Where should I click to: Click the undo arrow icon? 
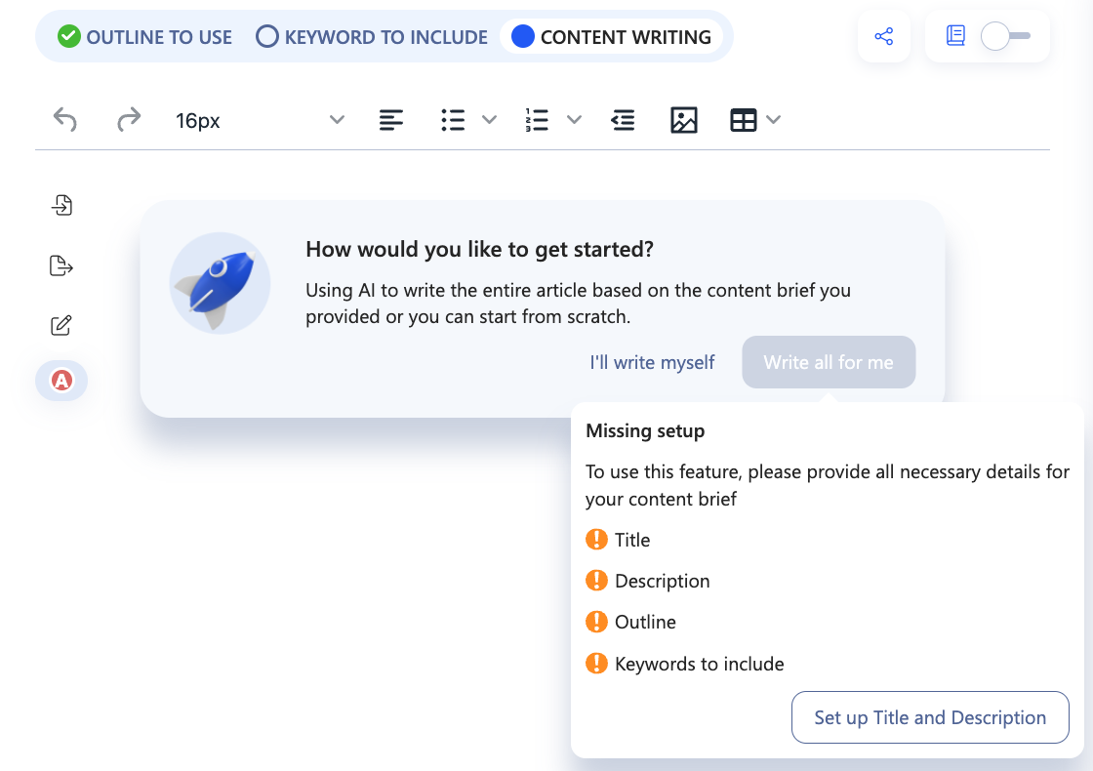65,120
